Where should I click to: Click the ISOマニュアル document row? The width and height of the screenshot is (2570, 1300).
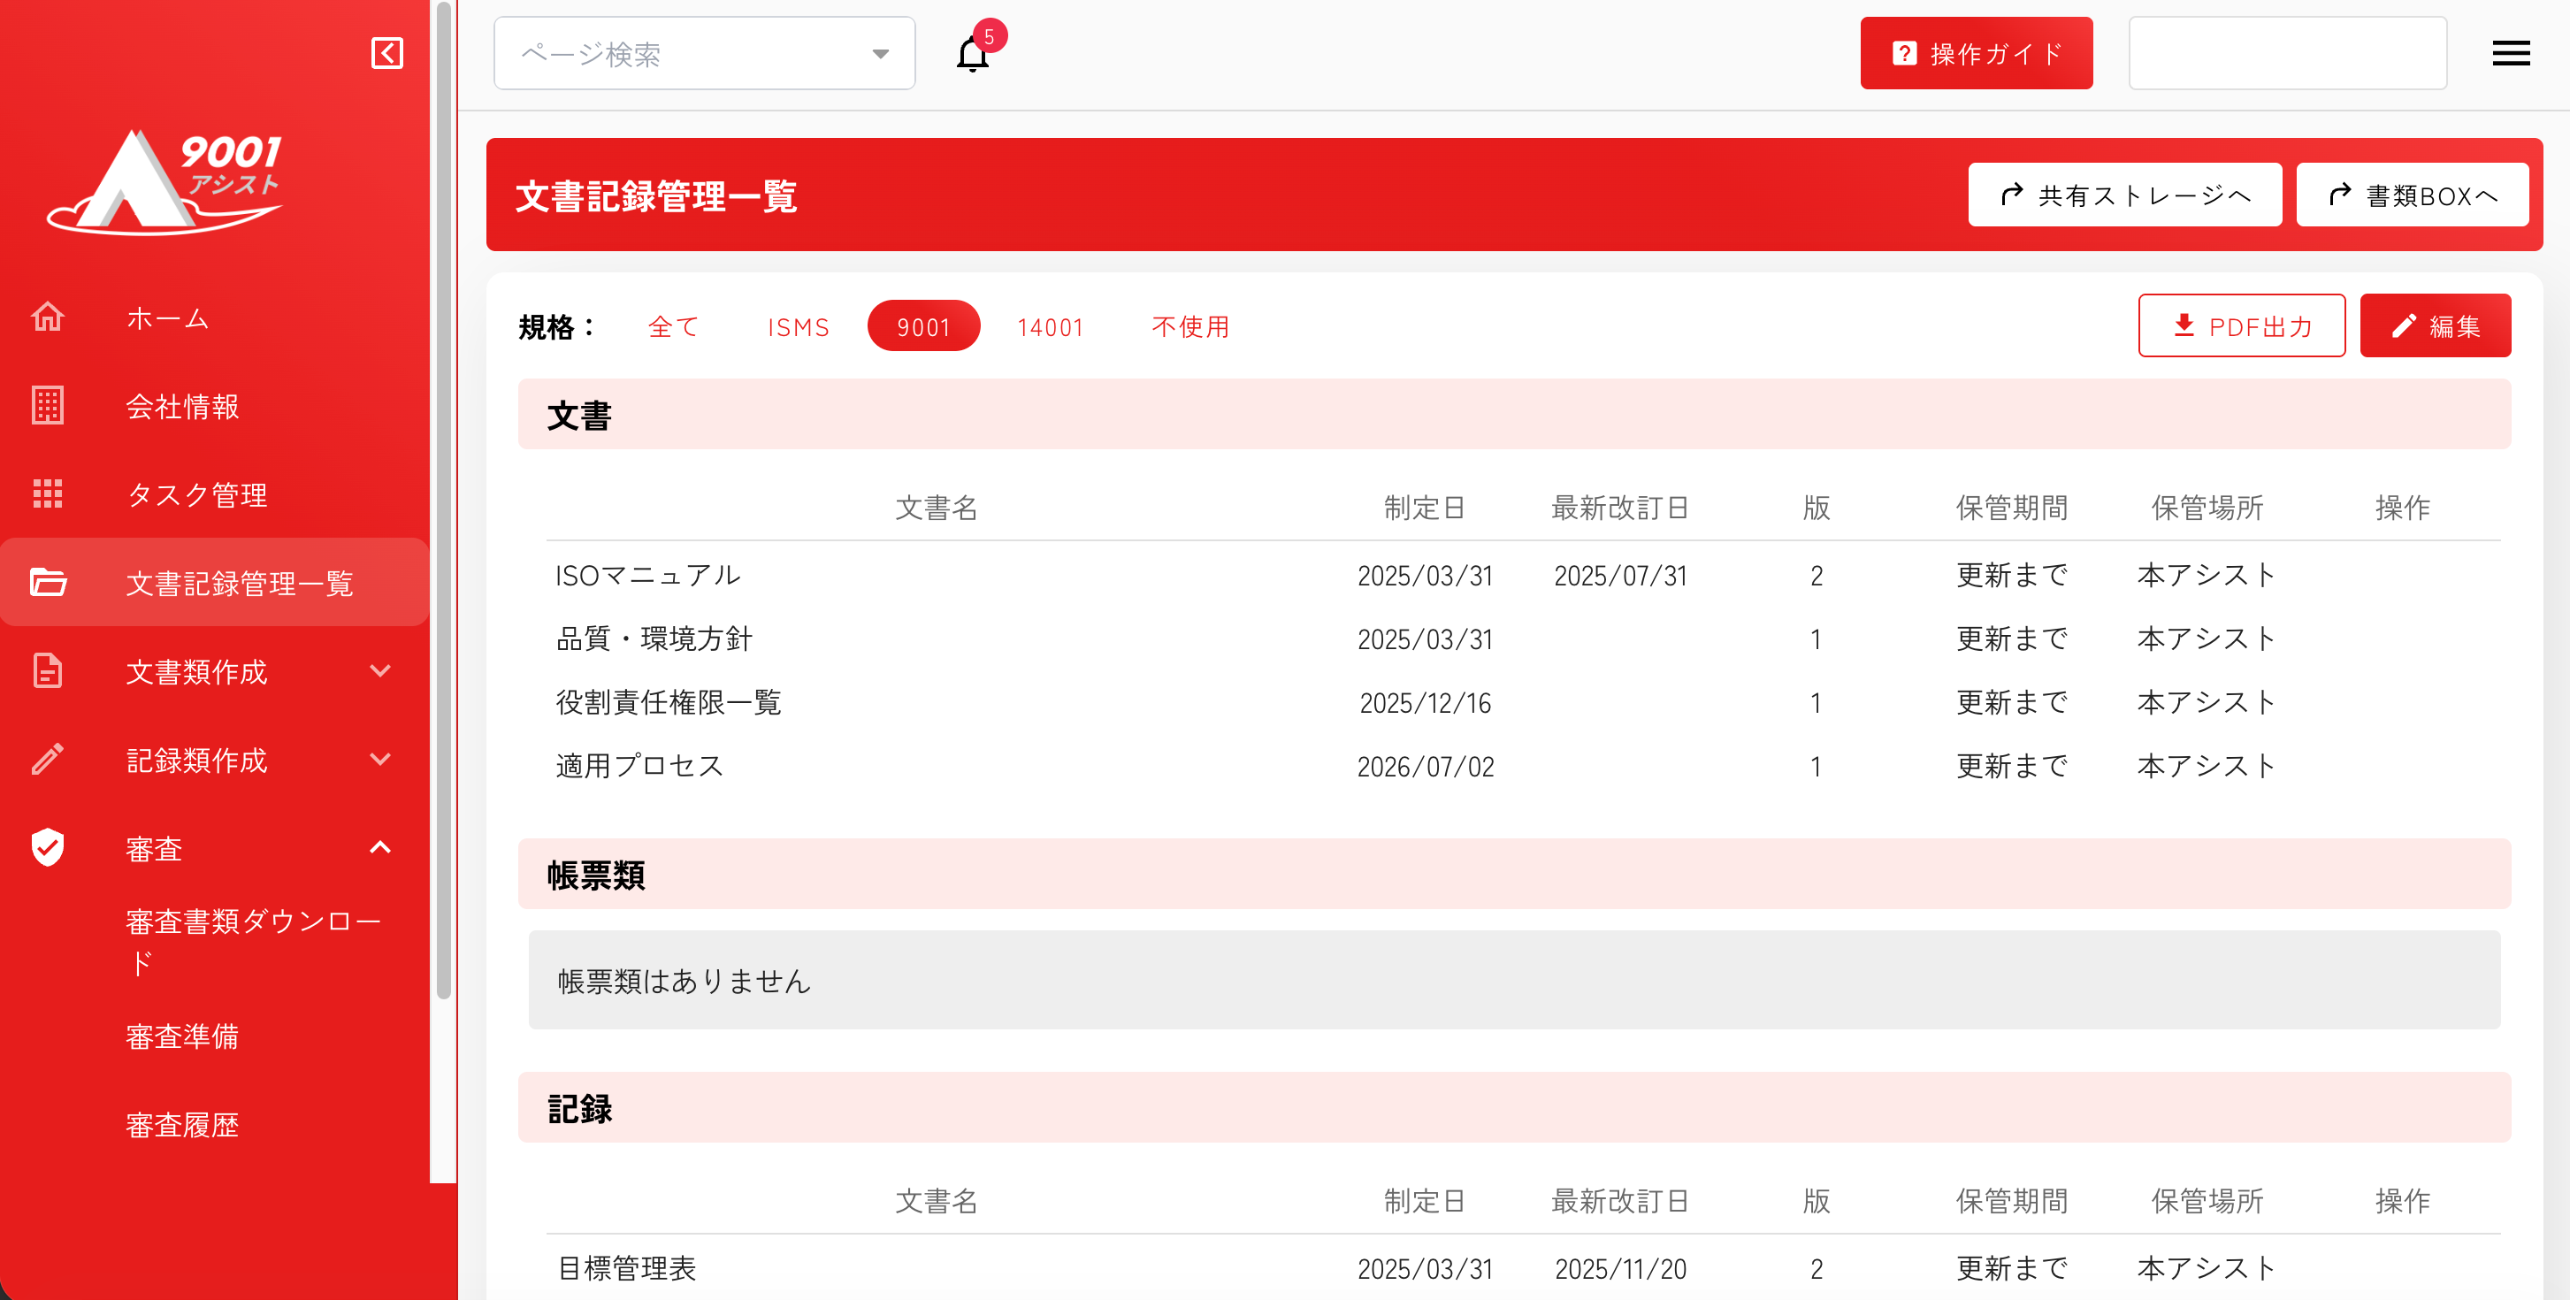(x=1524, y=575)
